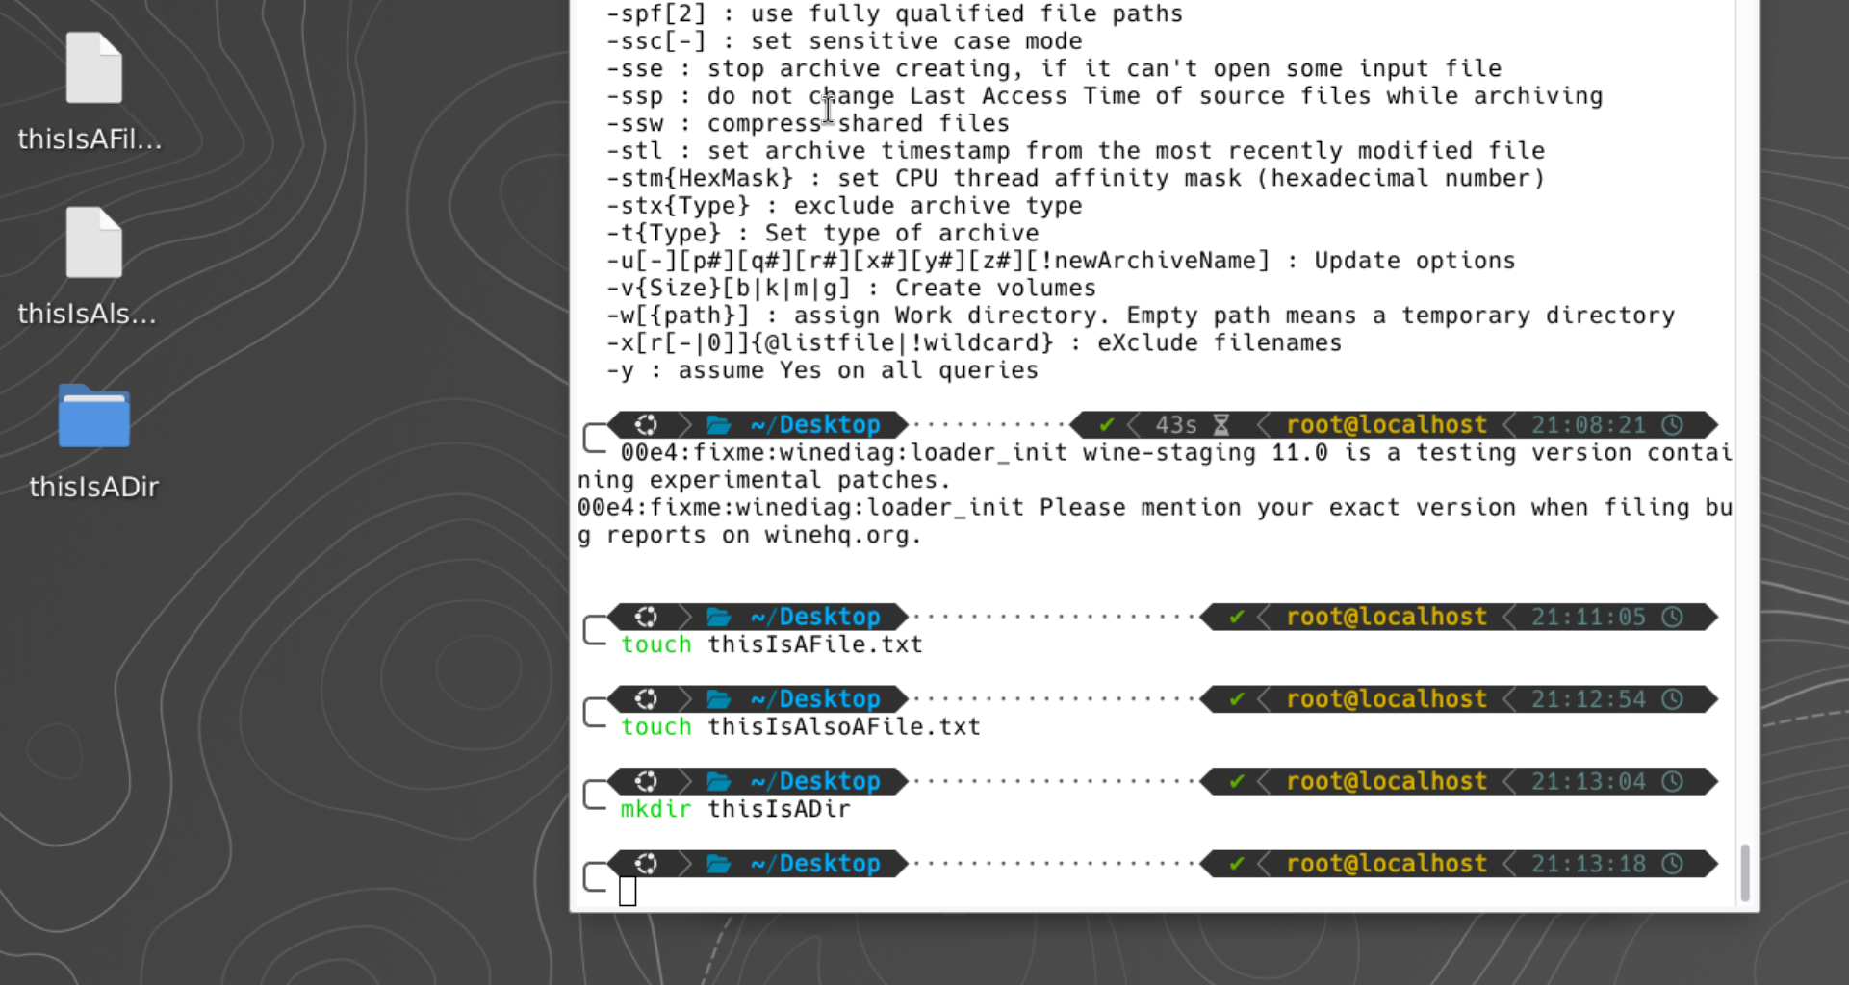
Task: Click the 21:12:54 timestamp segment
Action: coord(1588,699)
